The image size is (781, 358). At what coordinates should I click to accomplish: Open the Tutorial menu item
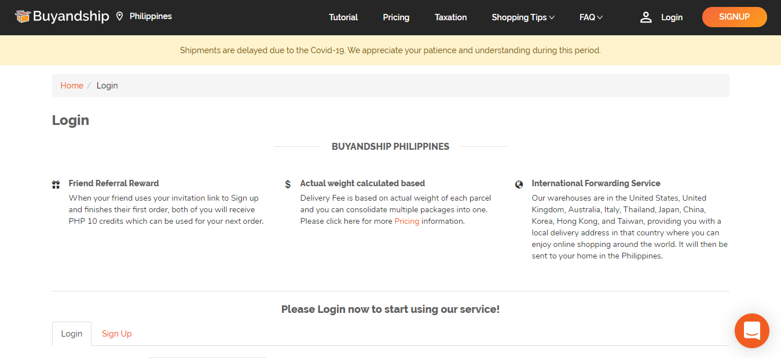343,17
